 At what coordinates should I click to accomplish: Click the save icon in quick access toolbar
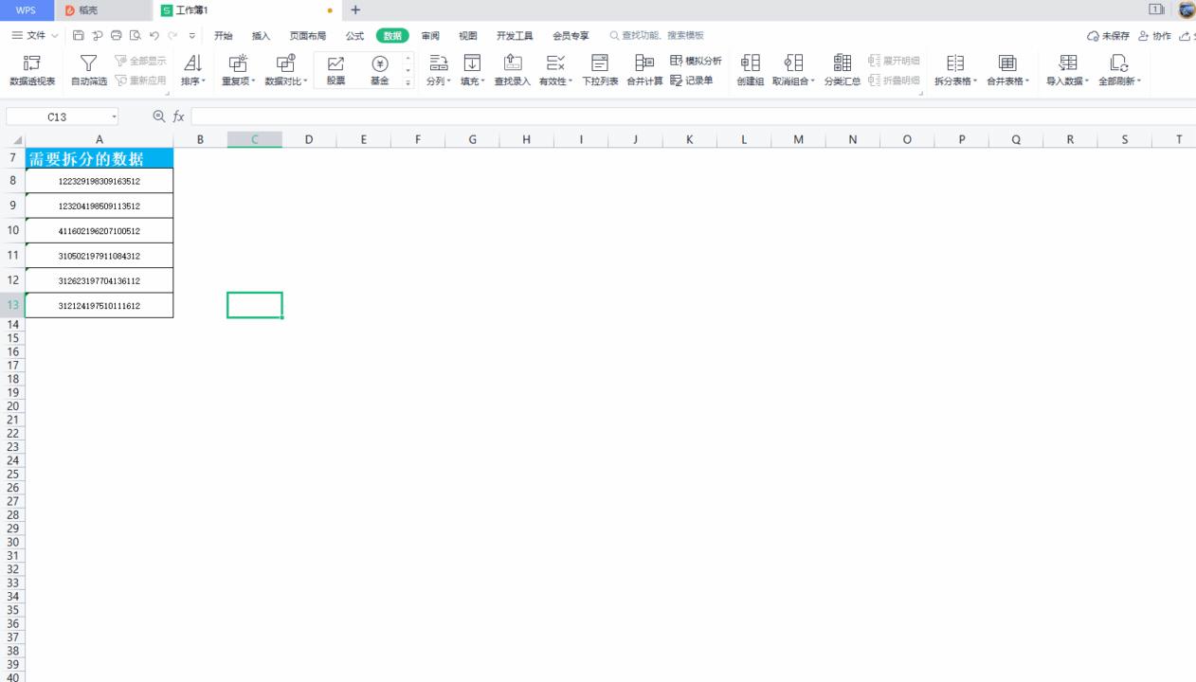[x=79, y=36]
